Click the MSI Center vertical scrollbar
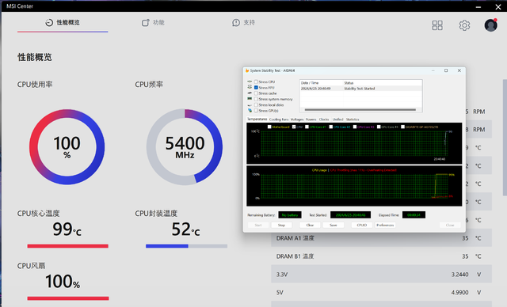 pyautogui.click(x=505, y=137)
